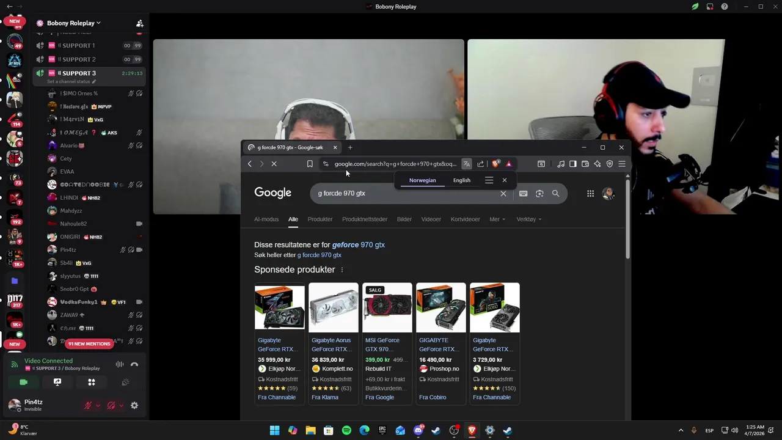Switch to Videoer results tab
The image size is (782, 440).
pos(431,219)
